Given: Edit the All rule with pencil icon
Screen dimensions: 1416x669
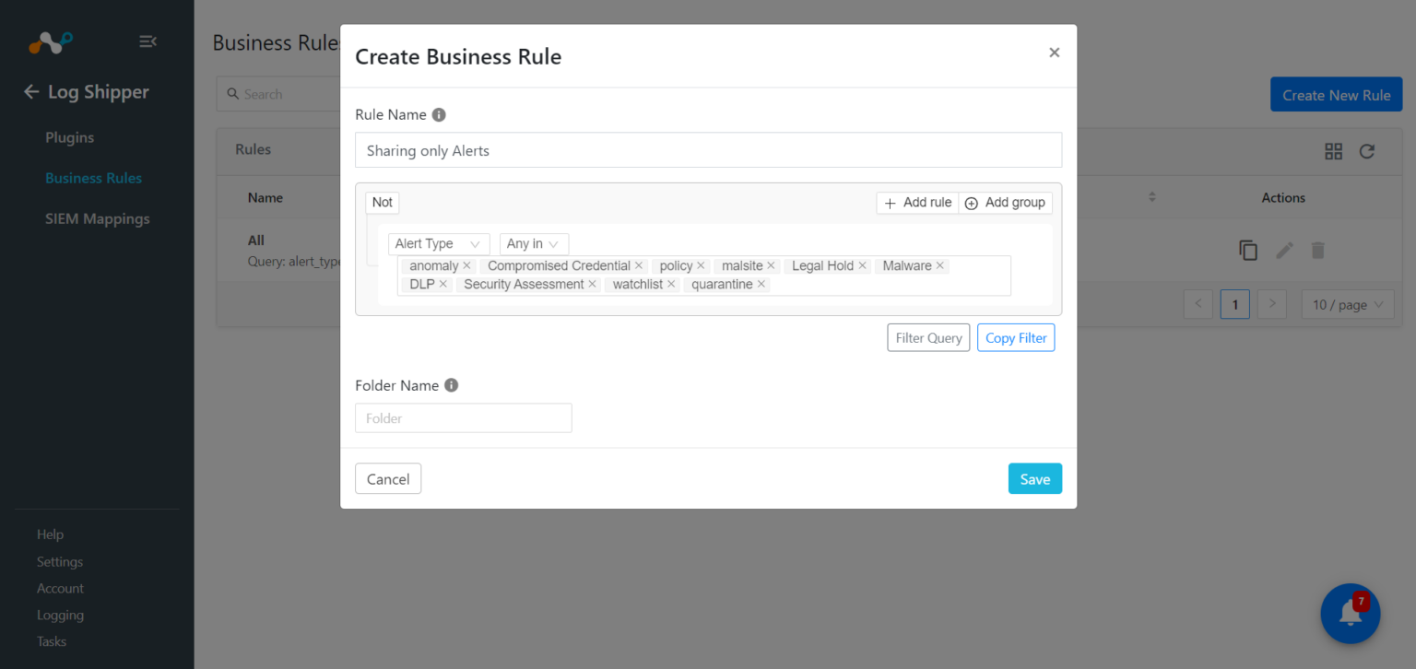Looking at the screenshot, I should [1283, 250].
